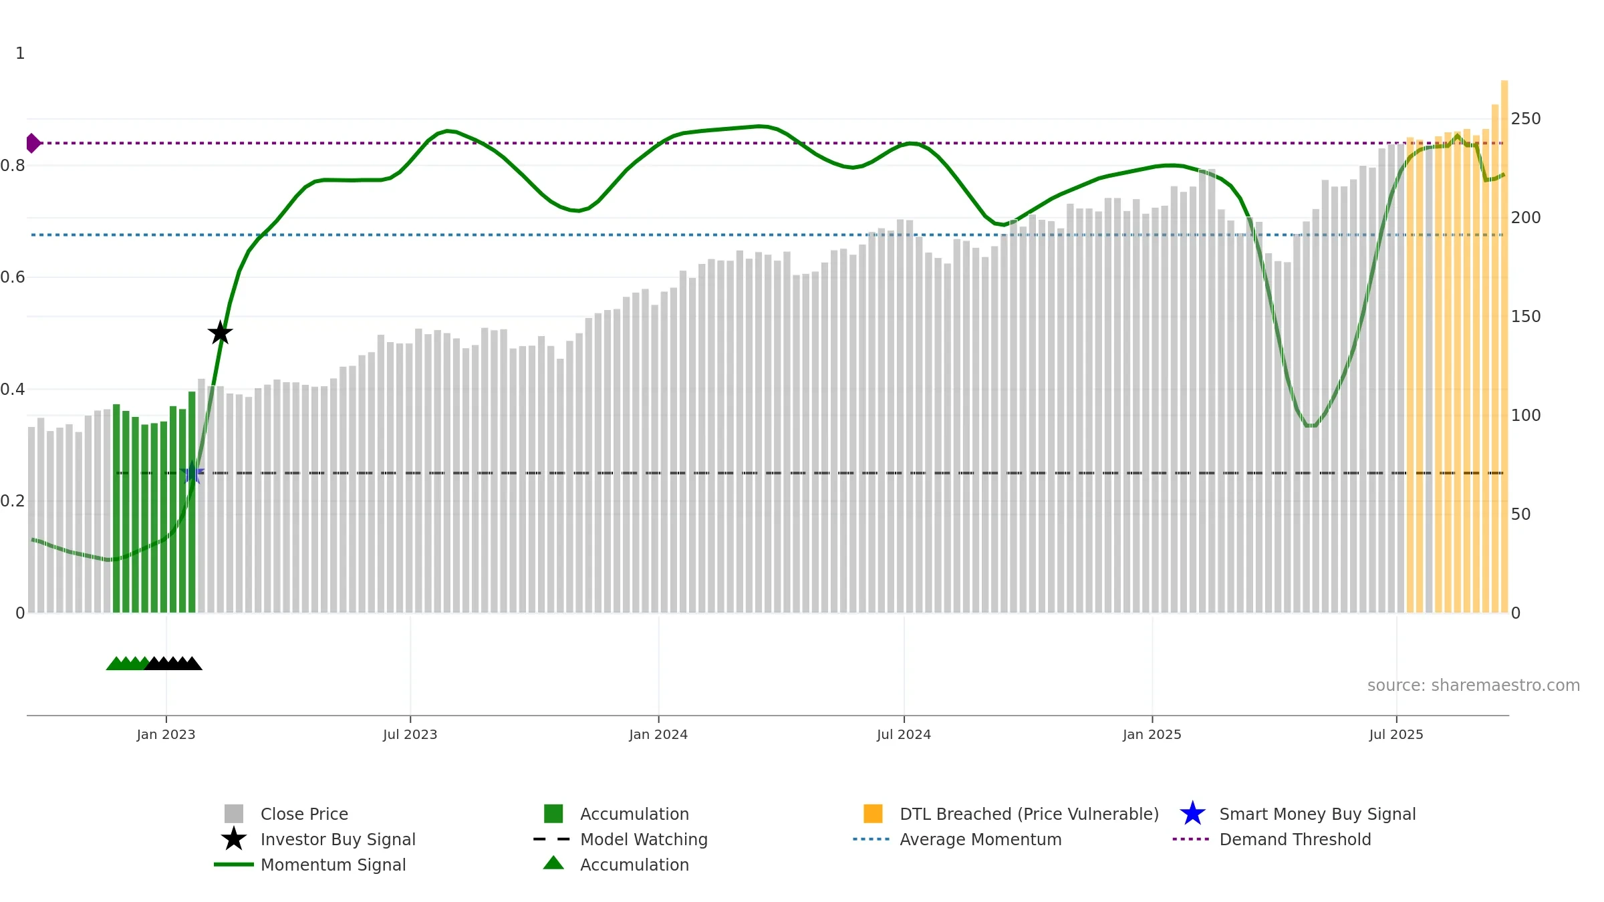
Task: Click the black triangle markers below chart
Action: tap(174, 663)
